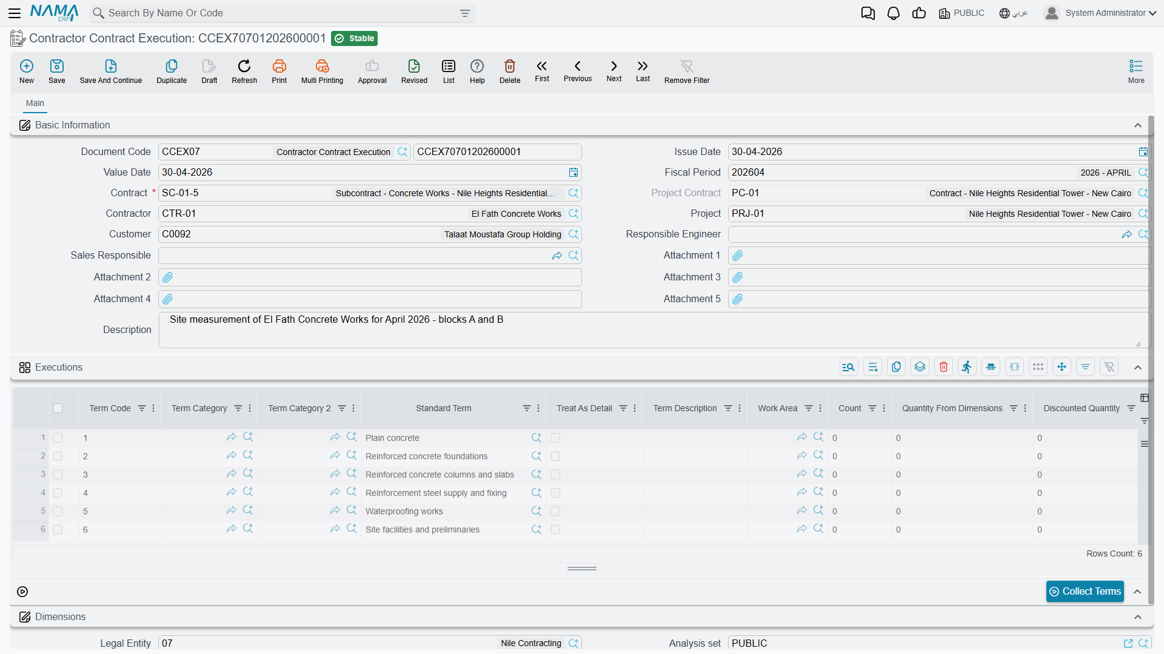The image size is (1164, 654).
Task: Toggle Treat As Detail for Waterproofing works
Action: tap(555, 511)
